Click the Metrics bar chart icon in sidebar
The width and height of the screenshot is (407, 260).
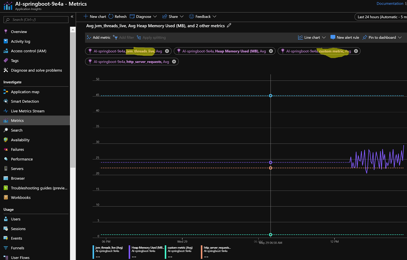coord(5,120)
